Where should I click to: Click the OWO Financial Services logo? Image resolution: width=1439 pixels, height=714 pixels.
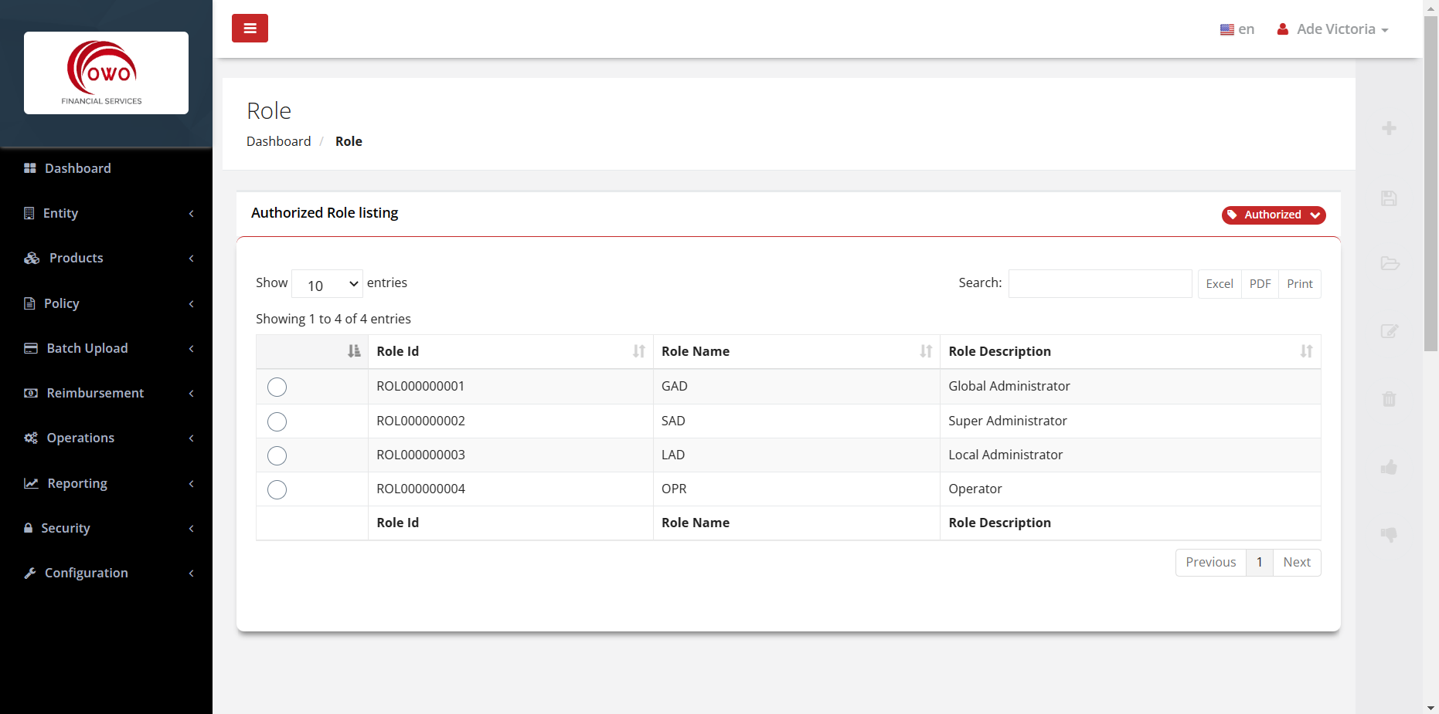106,73
